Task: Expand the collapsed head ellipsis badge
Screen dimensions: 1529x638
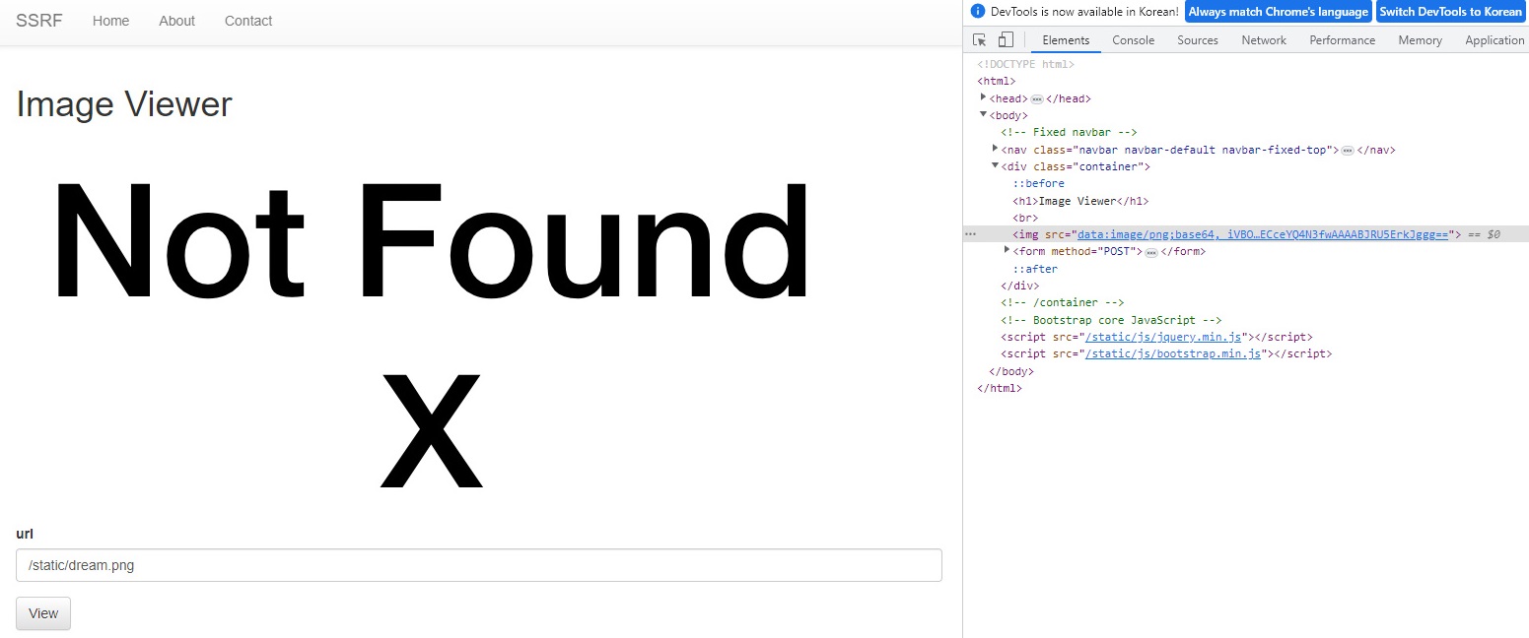Action: tap(1036, 98)
